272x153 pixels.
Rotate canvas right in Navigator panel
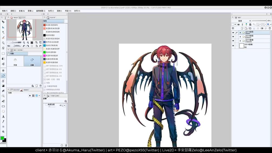click(28, 46)
